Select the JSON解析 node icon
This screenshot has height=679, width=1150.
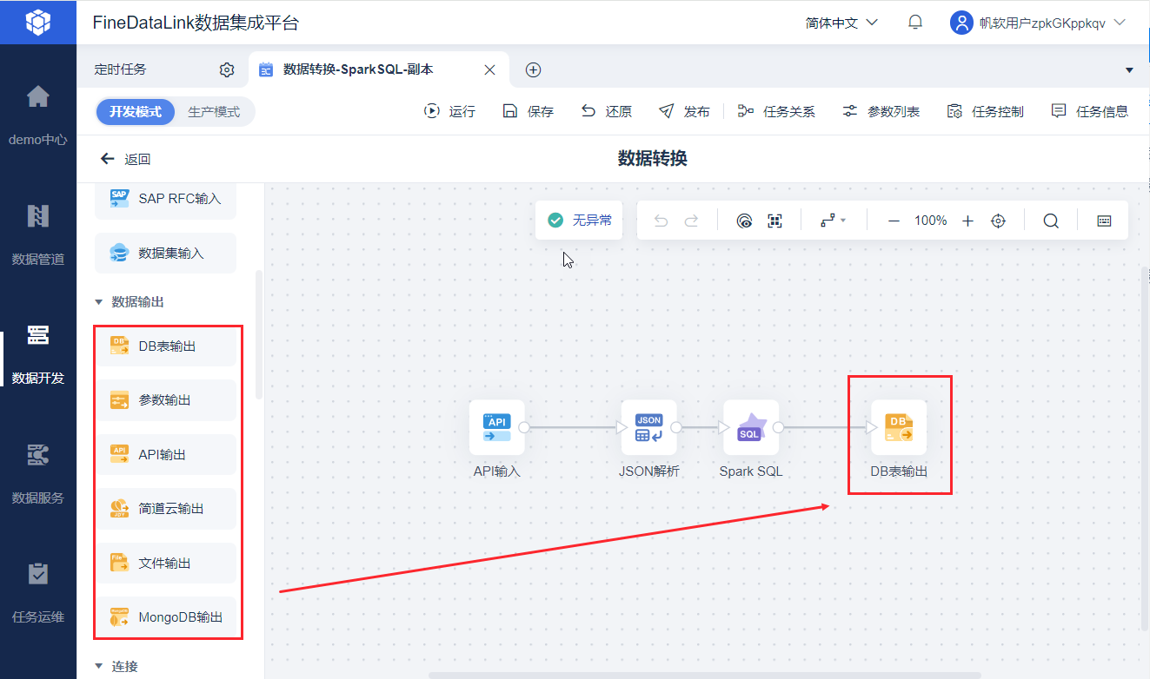tap(648, 427)
